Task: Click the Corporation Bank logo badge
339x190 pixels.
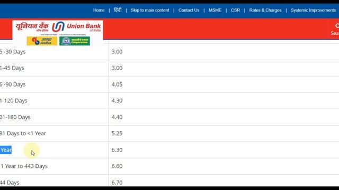Action: click(75, 41)
